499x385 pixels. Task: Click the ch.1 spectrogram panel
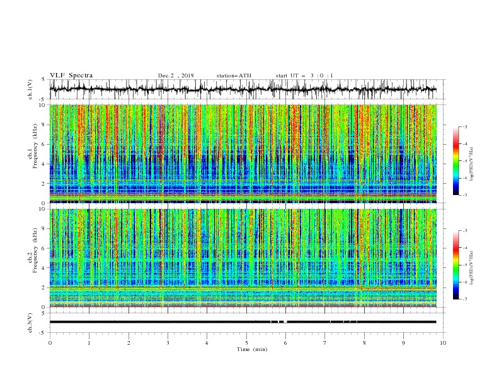coord(243,153)
